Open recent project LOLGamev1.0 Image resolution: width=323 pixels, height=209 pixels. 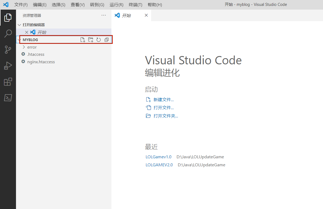tap(159, 157)
